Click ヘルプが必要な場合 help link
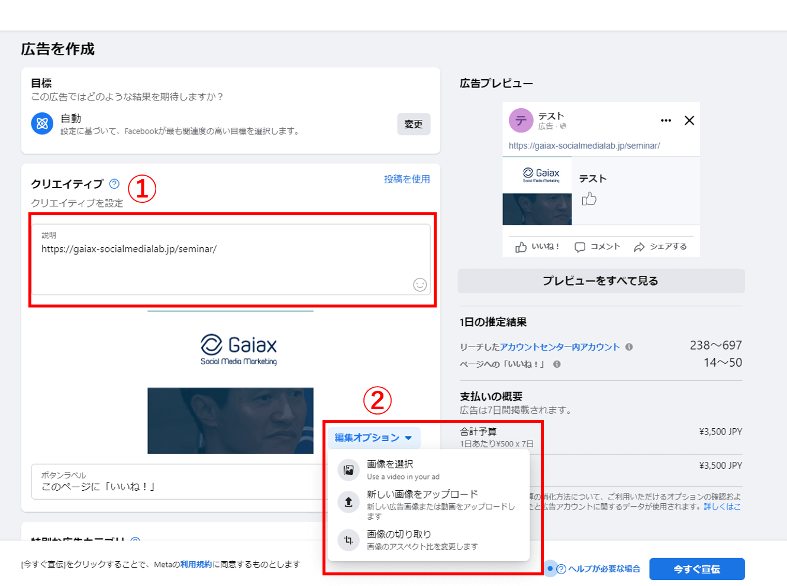The height and width of the screenshot is (586, 787). pyautogui.click(x=604, y=569)
